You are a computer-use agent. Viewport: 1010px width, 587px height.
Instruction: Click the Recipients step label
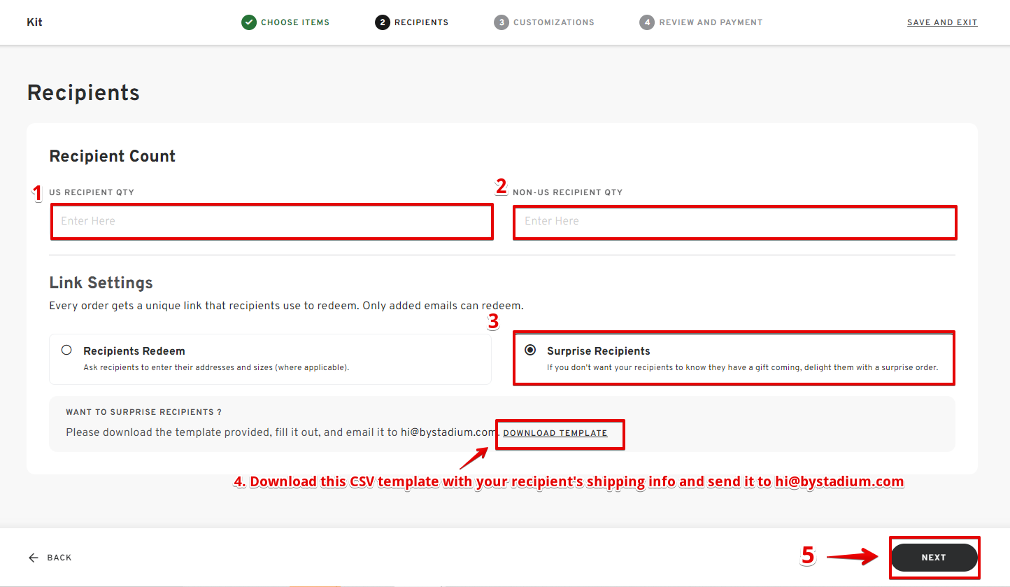[x=421, y=22]
